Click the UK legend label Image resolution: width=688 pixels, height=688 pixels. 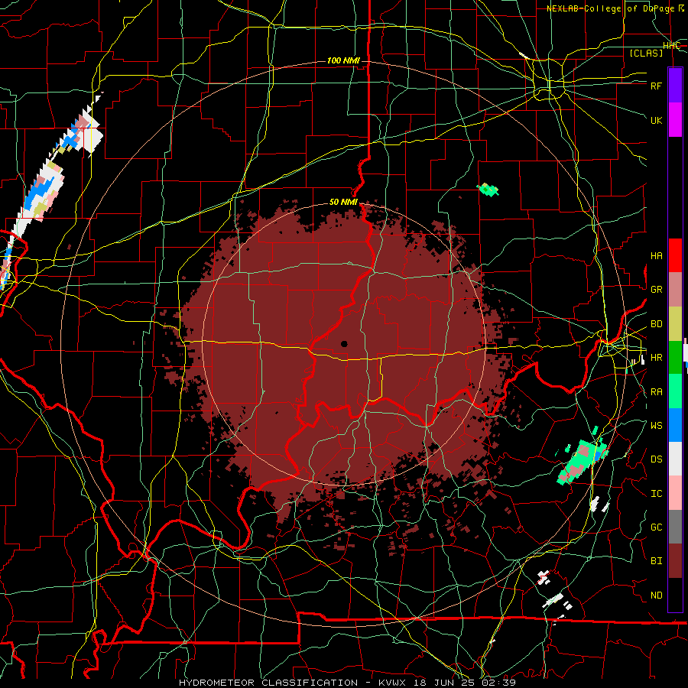656,120
